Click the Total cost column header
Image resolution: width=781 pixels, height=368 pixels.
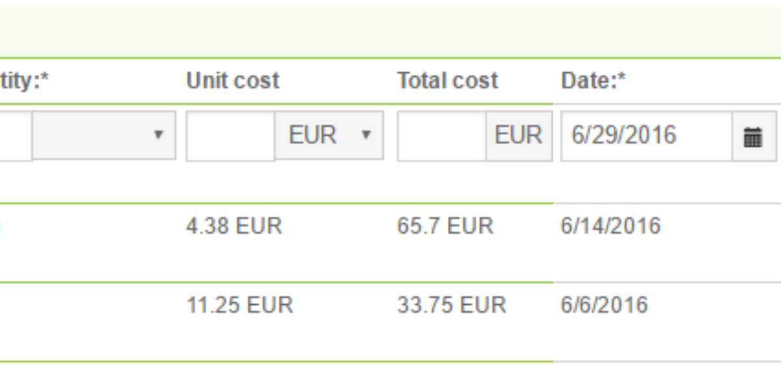point(448,81)
